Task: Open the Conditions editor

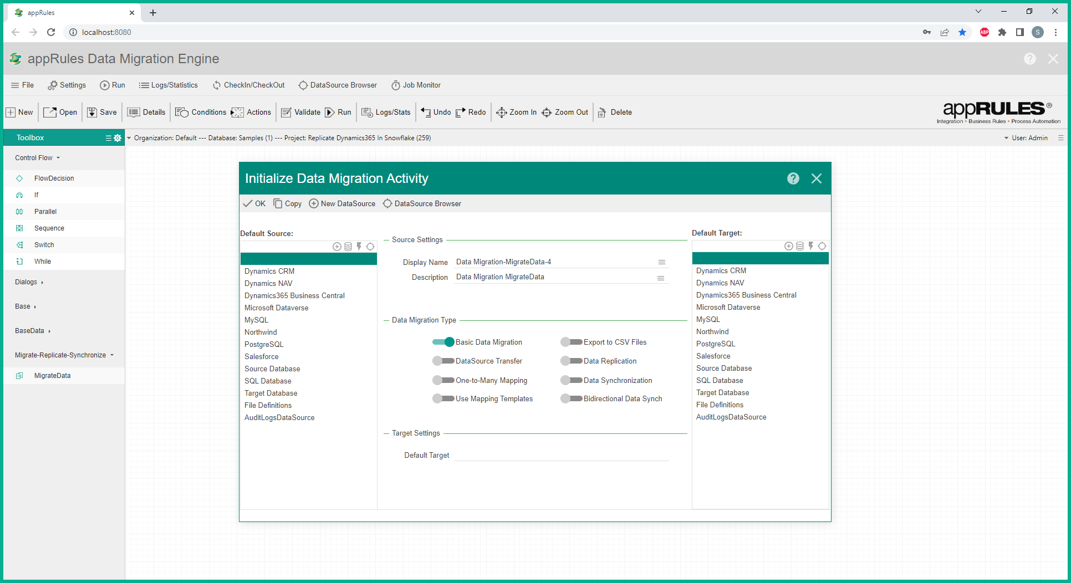Action: [x=201, y=112]
